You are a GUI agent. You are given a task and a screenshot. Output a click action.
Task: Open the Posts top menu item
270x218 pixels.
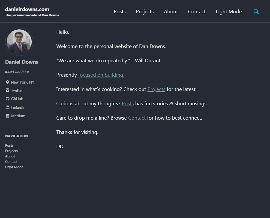(x=120, y=12)
